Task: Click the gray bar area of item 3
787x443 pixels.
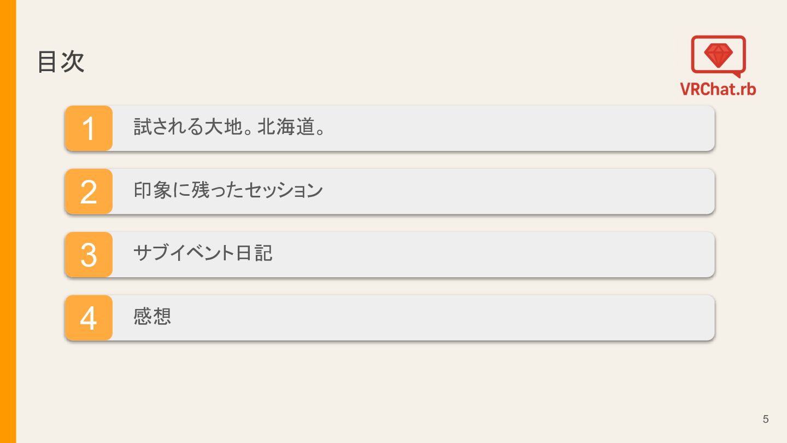Action: click(413, 254)
